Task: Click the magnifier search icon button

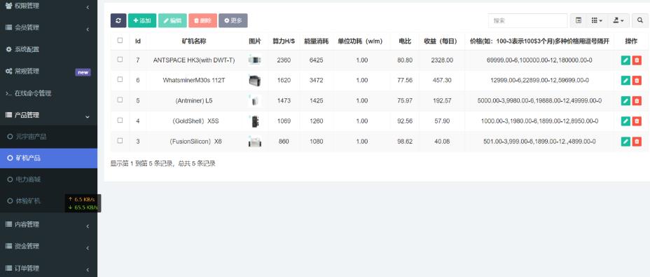Action: point(640,20)
